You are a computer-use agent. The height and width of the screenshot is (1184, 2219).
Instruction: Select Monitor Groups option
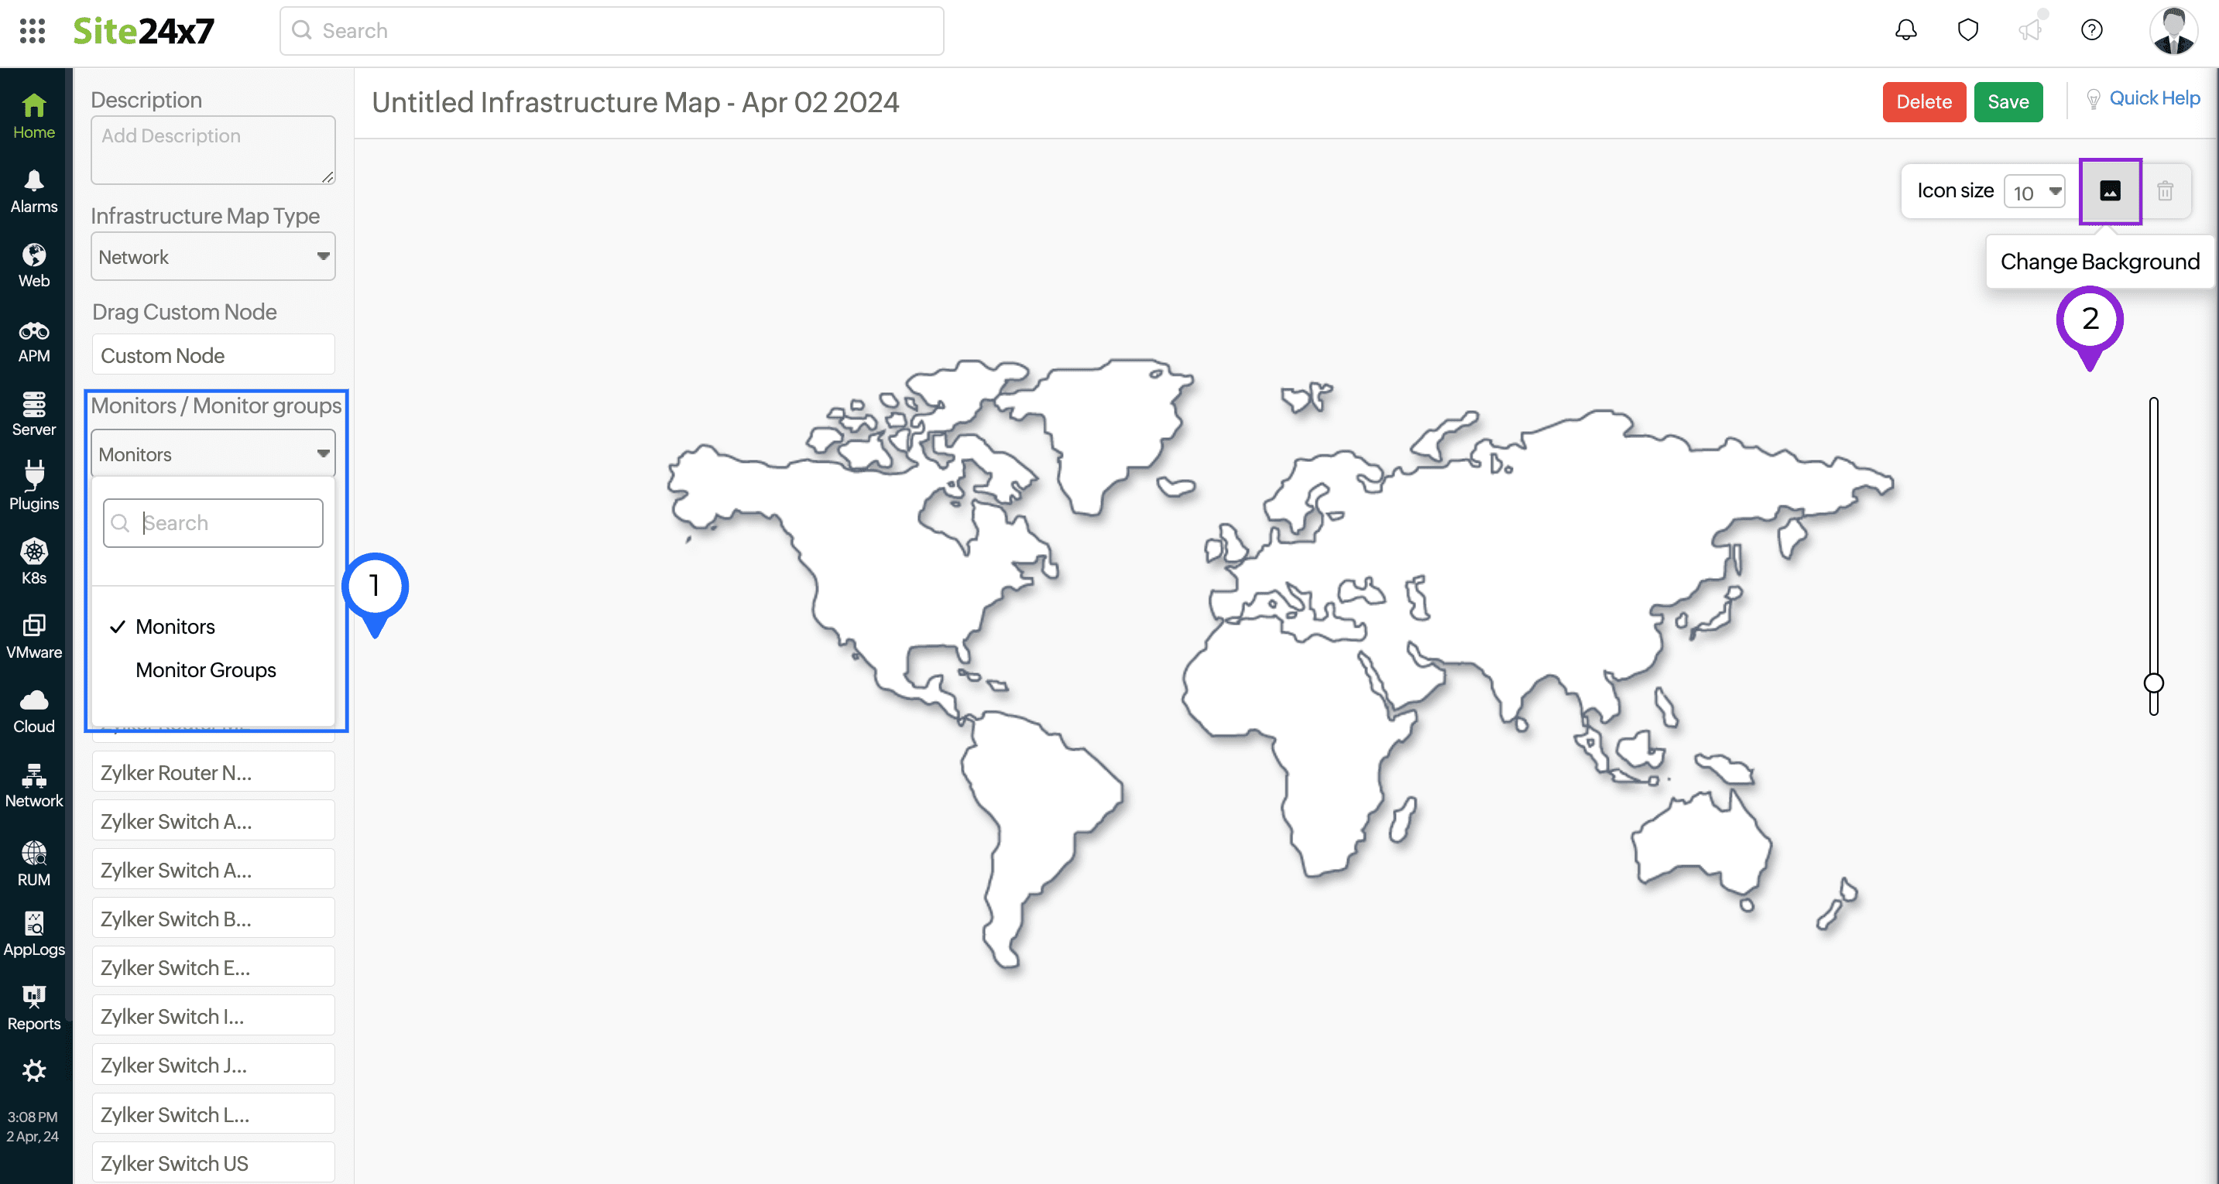point(204,670)
